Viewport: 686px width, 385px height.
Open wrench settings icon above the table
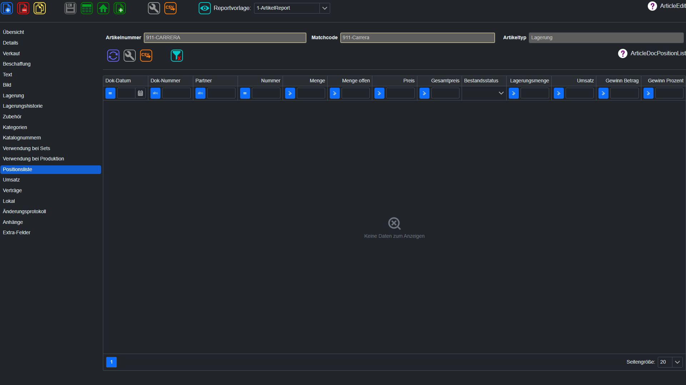click(x=130, y=56)
